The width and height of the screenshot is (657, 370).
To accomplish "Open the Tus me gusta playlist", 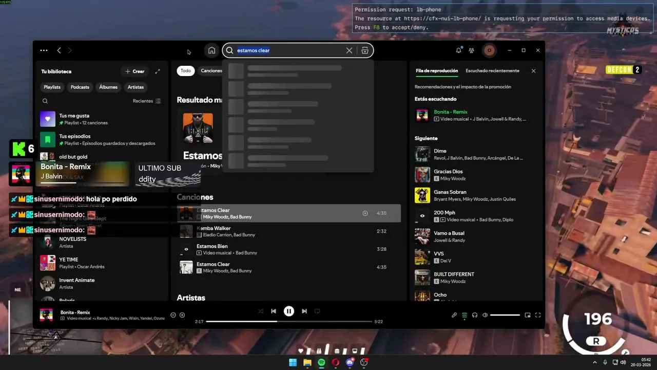I will click(101, 119).
